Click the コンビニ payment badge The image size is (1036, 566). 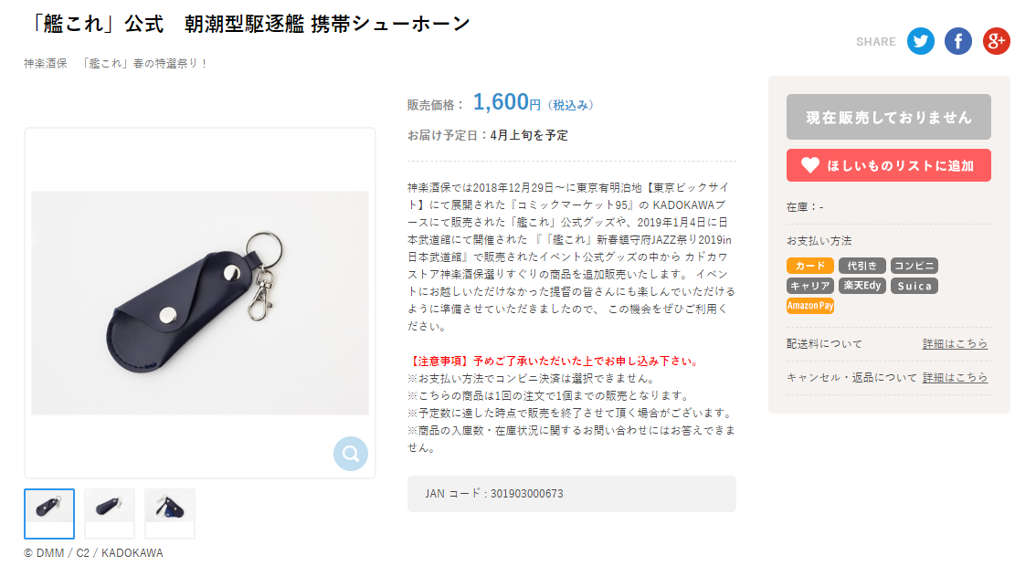(x=914, y=266)
